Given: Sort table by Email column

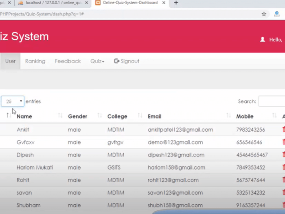Looking at the screenshot, I should [x=228, y=115].
